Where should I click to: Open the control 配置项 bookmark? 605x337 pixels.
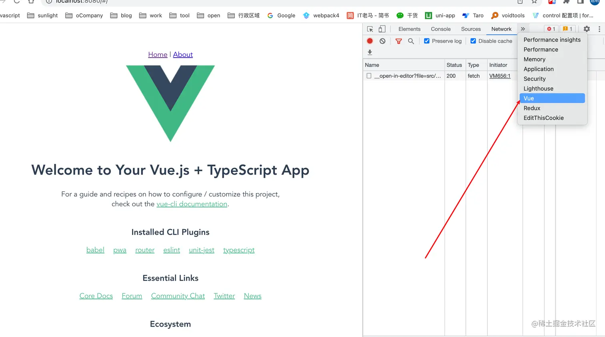563,16
